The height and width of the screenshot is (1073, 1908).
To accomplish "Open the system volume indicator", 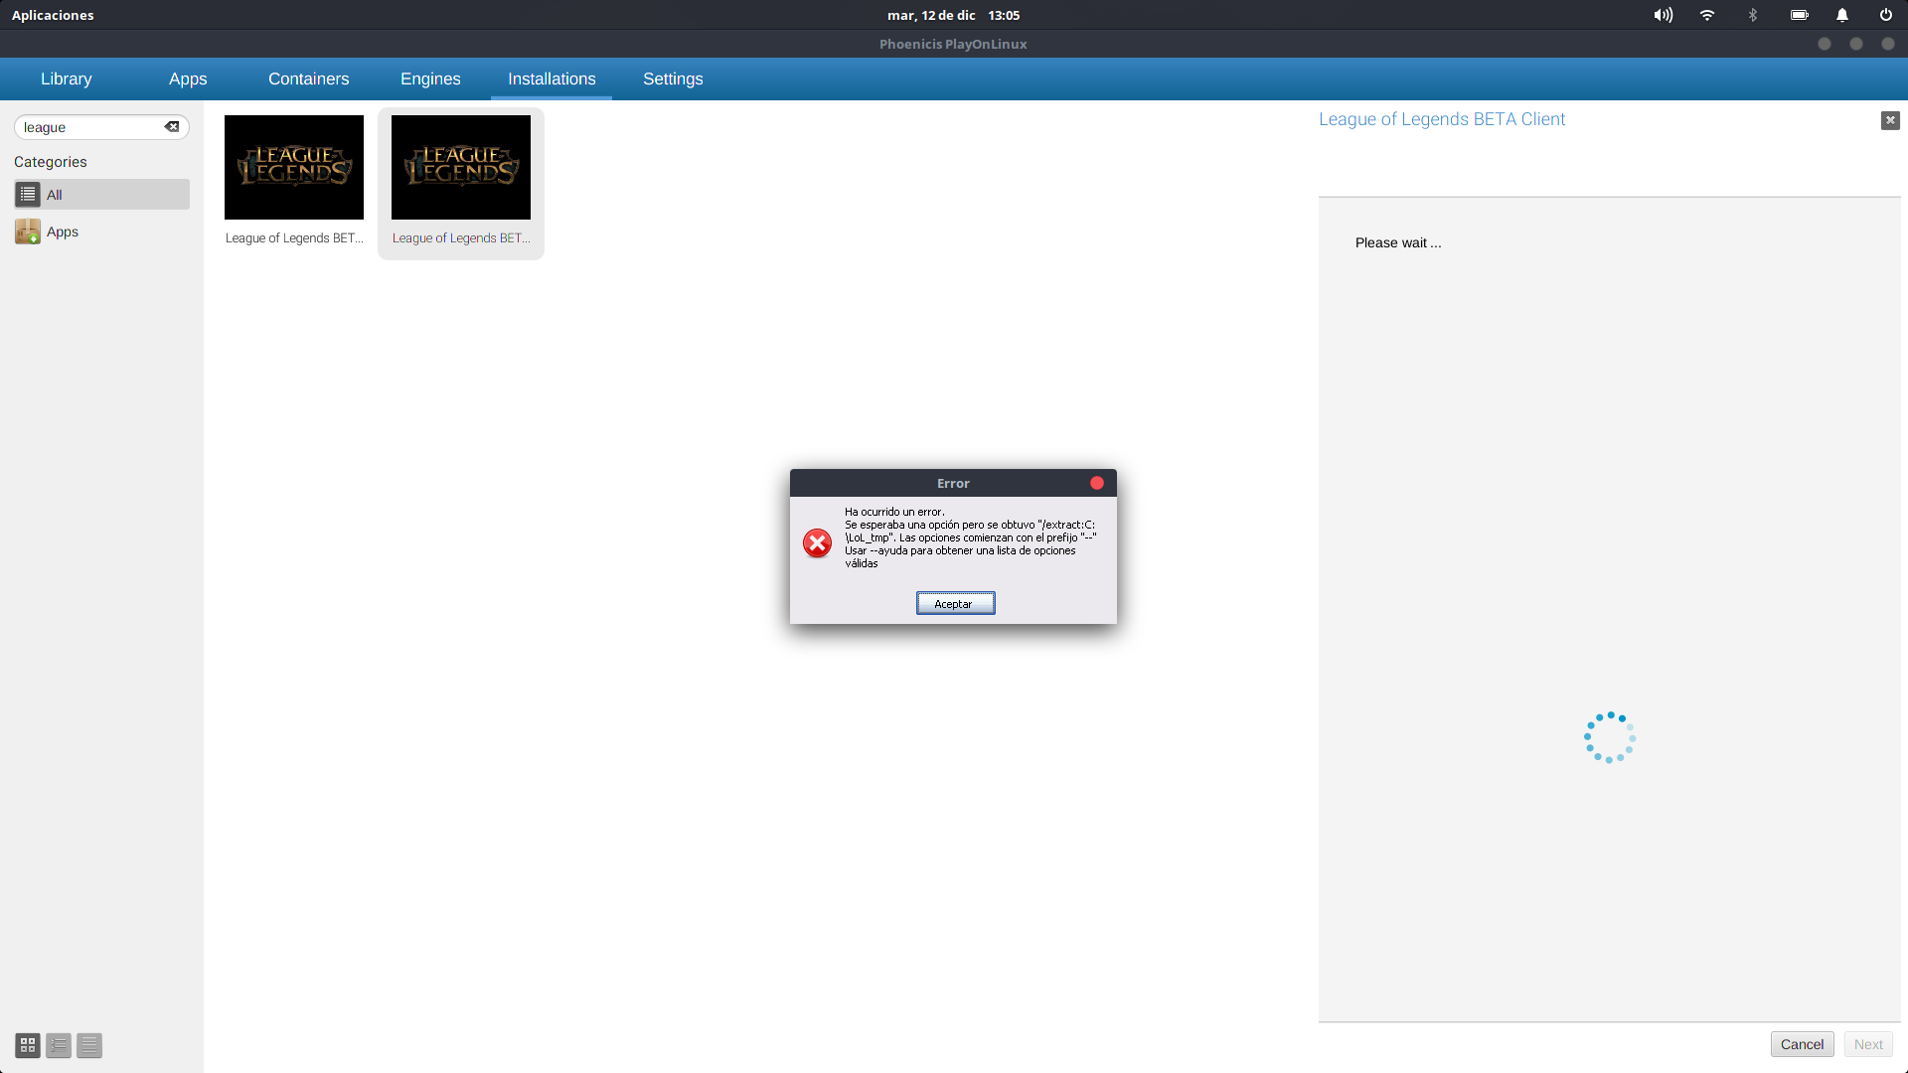I will pyautogui.click(x=1663, y=15).
